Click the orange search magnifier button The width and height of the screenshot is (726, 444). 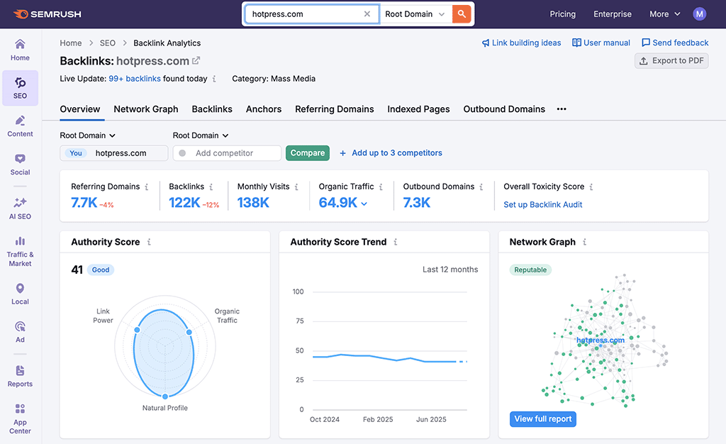click(462, 14)
